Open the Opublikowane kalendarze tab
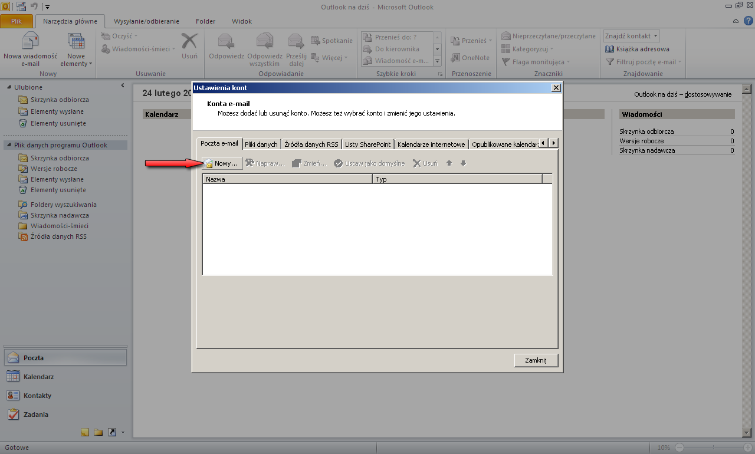This screenshot has width=755, height=454. [x=504, y=144]
